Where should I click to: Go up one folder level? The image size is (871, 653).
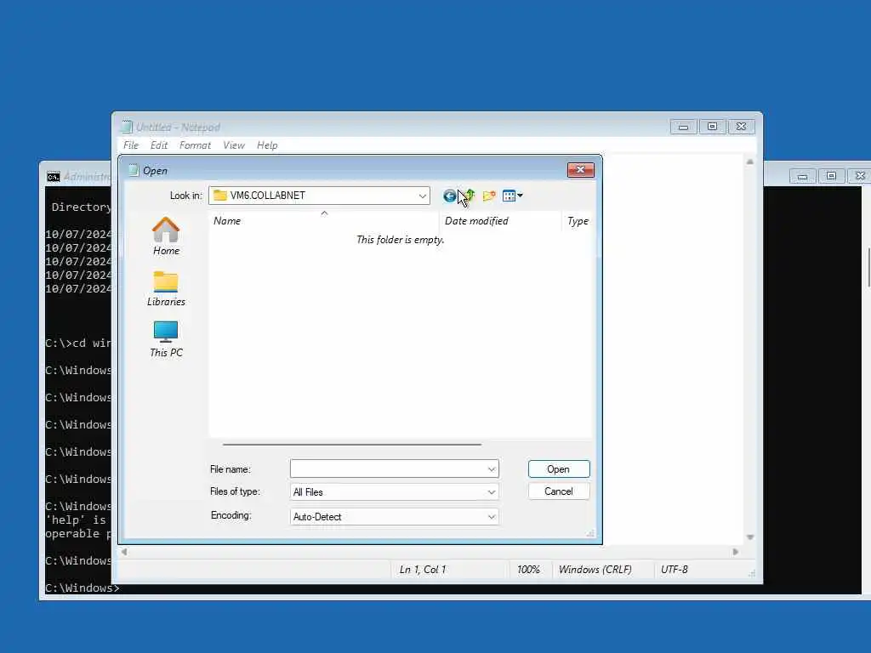click(470, 196)
